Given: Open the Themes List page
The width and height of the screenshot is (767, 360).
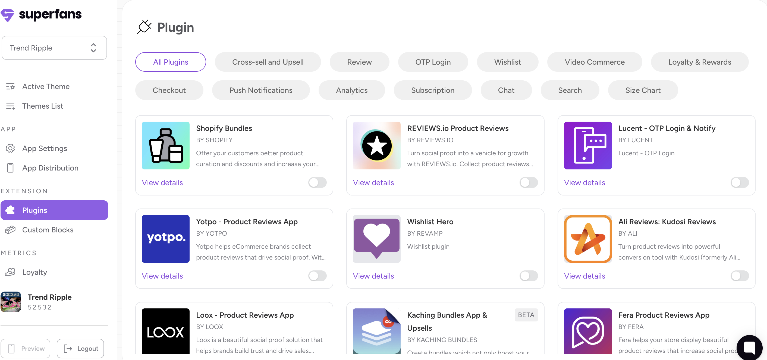Looking at the screenshot, I should point(43,106).
